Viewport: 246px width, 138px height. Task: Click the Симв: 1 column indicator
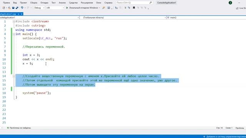click(x=229, y=128)
